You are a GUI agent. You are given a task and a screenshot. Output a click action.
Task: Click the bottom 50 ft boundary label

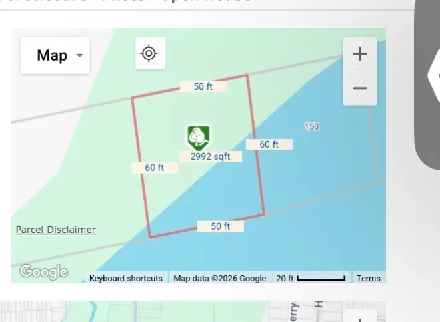tap(220, 226)
